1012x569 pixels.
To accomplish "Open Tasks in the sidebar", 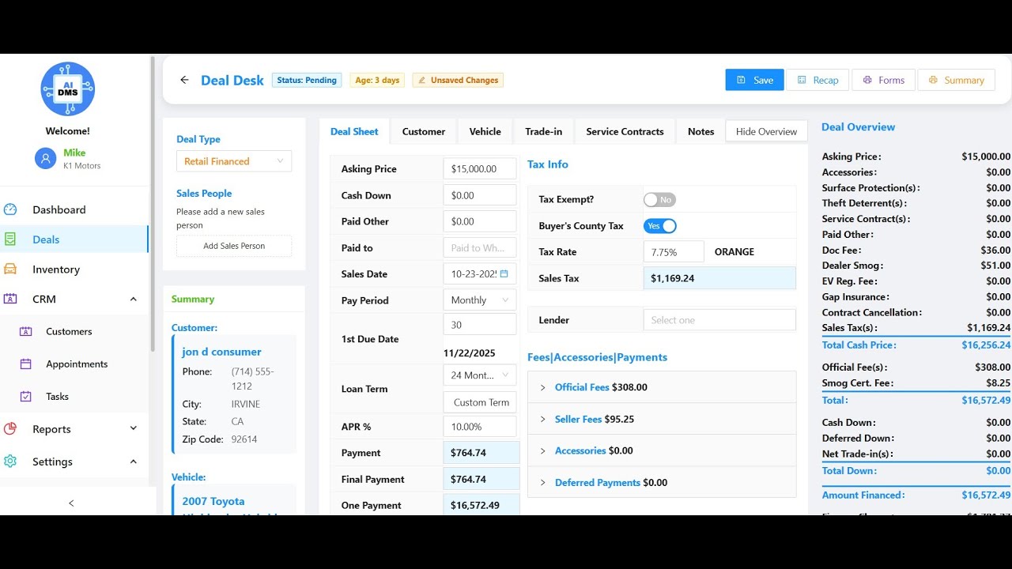I will 74,397.
